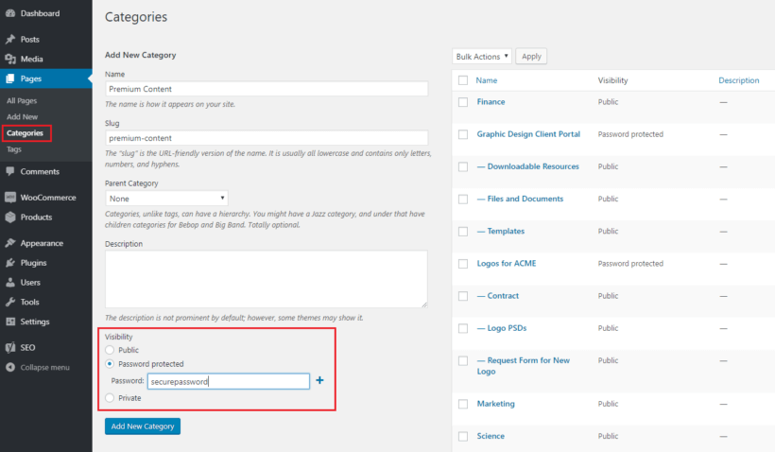Image resolution: width=775 pixels, height=452 pixels.
Task: Click the WooCommerce icon
Action: (x=10, y=198)
